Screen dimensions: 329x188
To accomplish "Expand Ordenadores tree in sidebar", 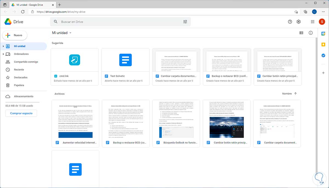I will (3, 54).
